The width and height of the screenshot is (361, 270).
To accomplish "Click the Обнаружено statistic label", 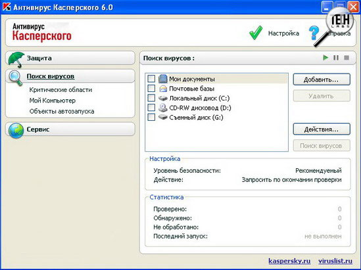I will [172, 218].
